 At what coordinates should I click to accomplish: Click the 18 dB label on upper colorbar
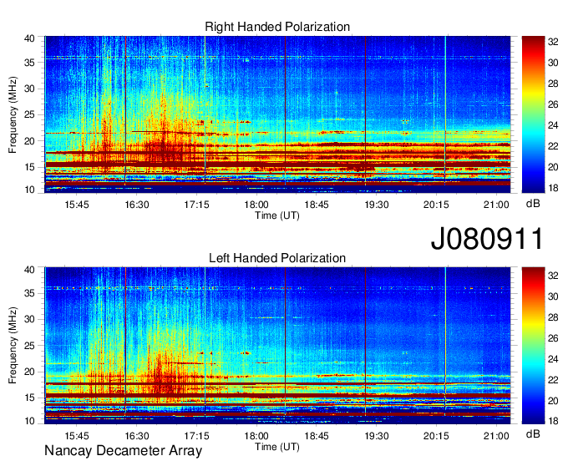[x=553, y=188]
